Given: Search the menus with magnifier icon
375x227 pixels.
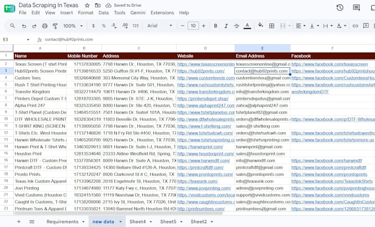Looking at the screenshot, I should (13, 25).
